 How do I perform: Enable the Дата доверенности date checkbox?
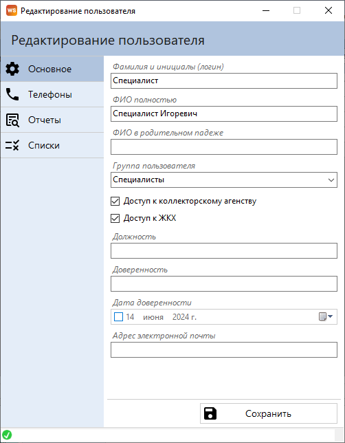(119, 316)
